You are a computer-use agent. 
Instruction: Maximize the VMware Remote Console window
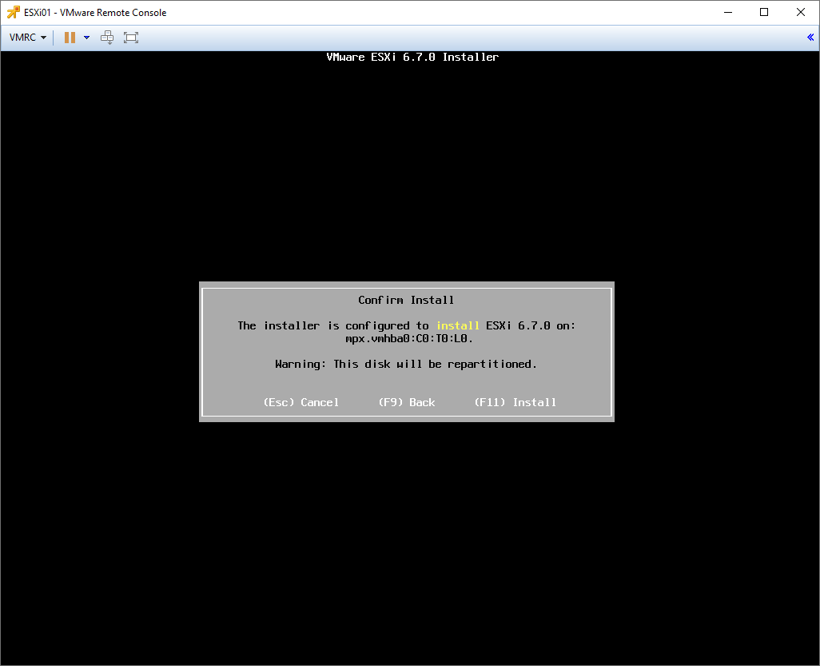click(764, 12)
